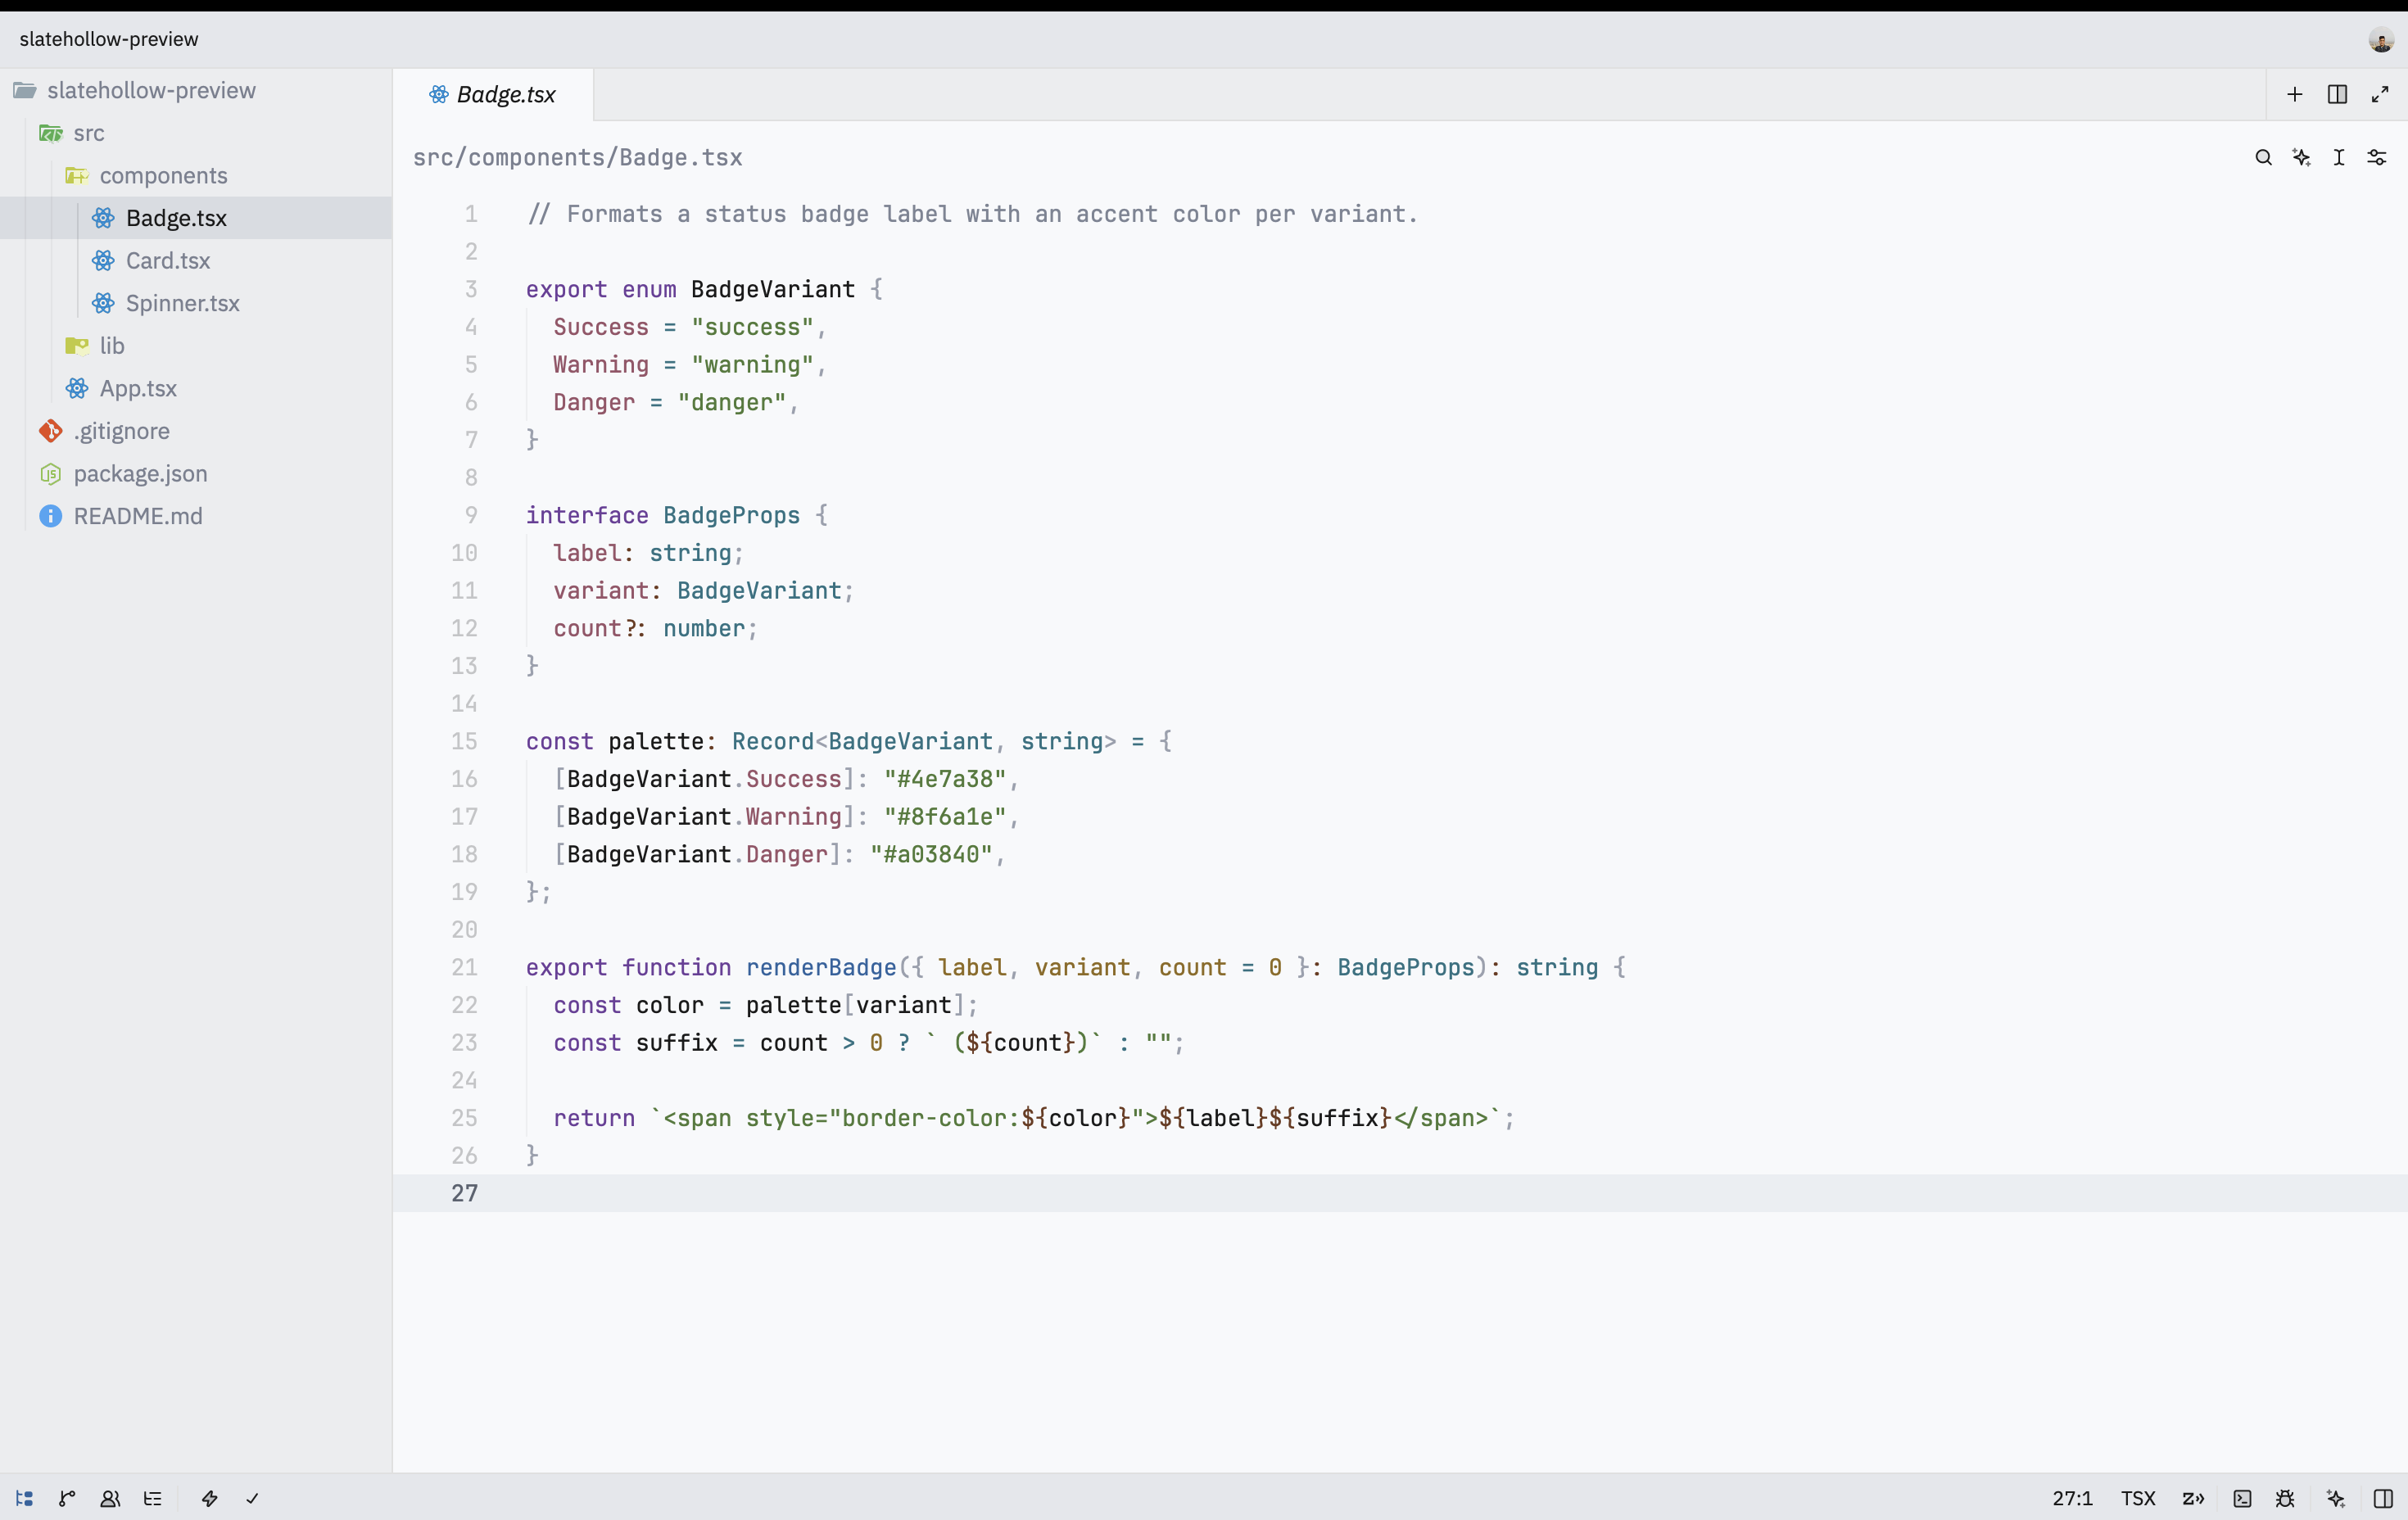2408x1520 pixels.
Task: Open the debugger bug icon
Action: pos(2285,1498)
